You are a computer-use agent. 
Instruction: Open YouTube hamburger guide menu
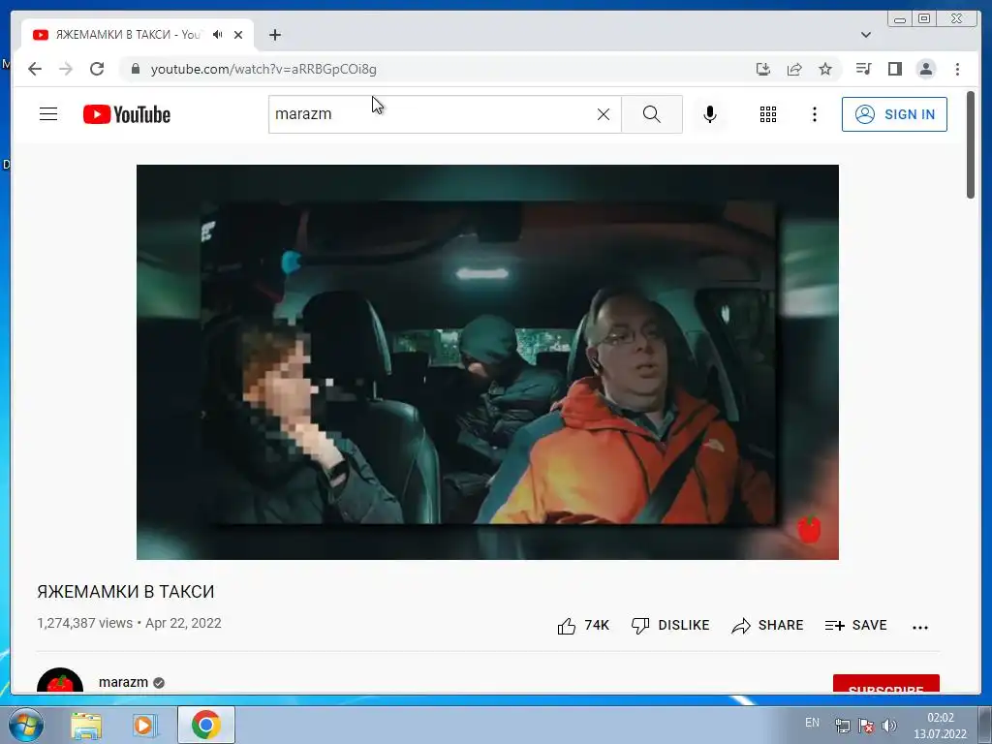(48, 114)
